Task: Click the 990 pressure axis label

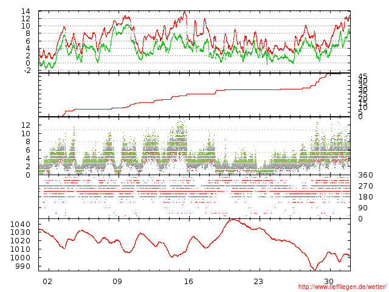Action: coord(22,266)
